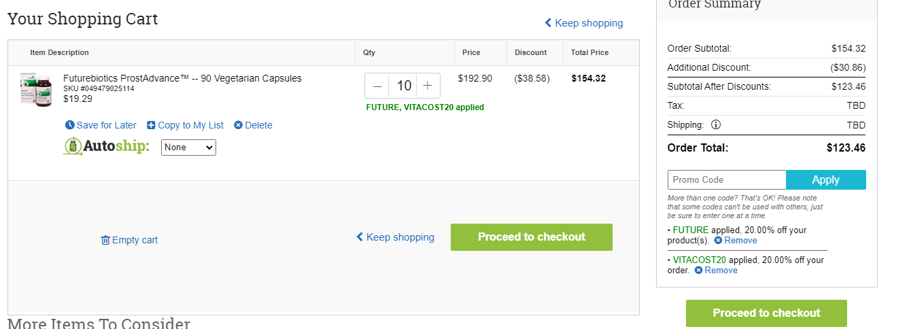
Task: Decrease quantity with the minus button
Action: coord(377,86)
